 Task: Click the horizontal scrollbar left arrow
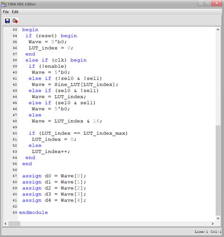(x=6, y=223)
